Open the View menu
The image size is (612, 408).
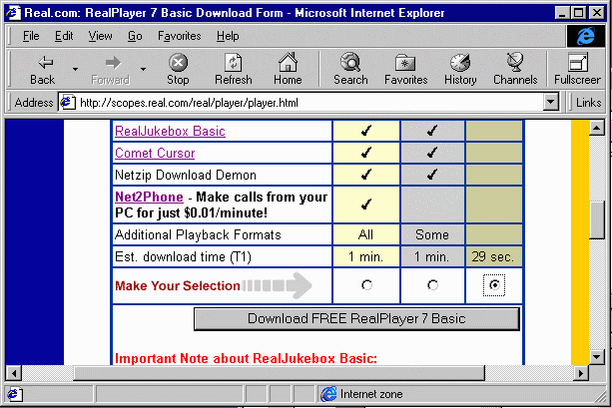100,36
